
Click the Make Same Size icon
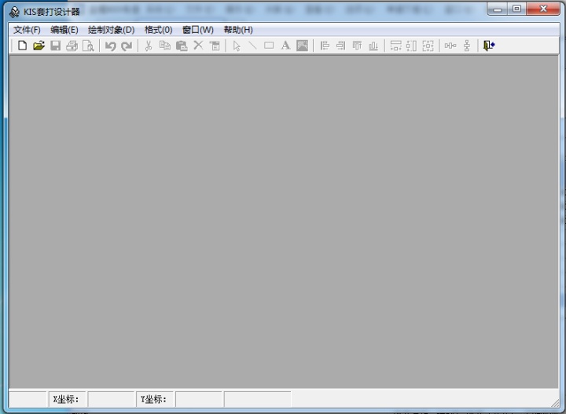(428, 46)
